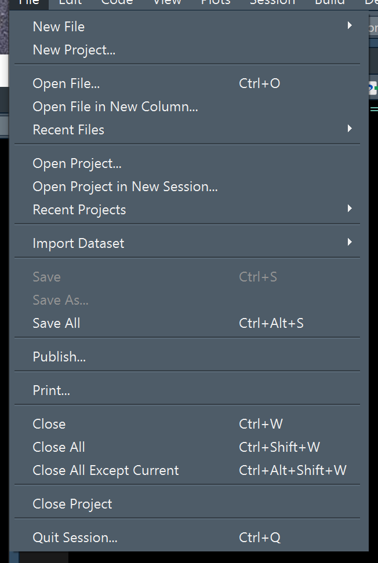Close All Except Current document
This screenshot has width=378, height=563.
[106, 470]
